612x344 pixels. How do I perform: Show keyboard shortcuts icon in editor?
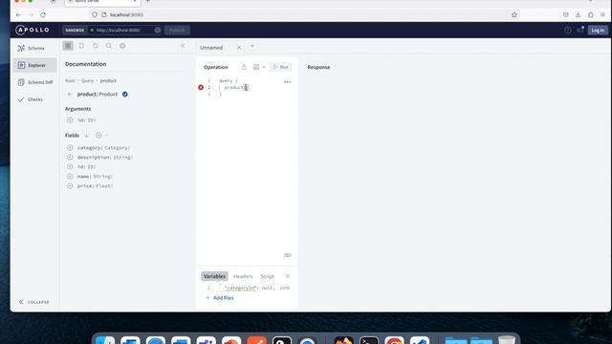[x=288, y=255]
